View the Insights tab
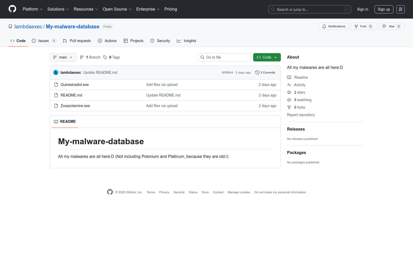 (186, 41)
